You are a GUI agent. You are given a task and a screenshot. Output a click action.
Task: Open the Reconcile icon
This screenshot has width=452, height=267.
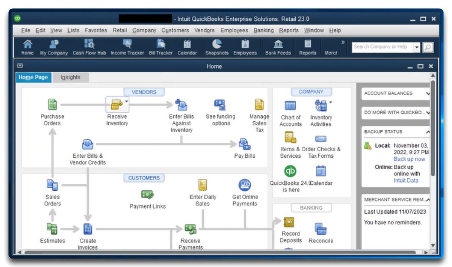(320, 229)
